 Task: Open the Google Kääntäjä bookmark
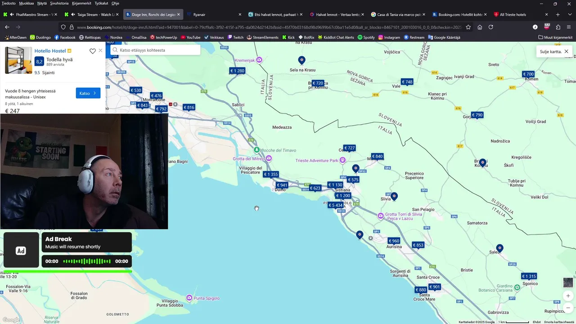(x=444, y=37)
